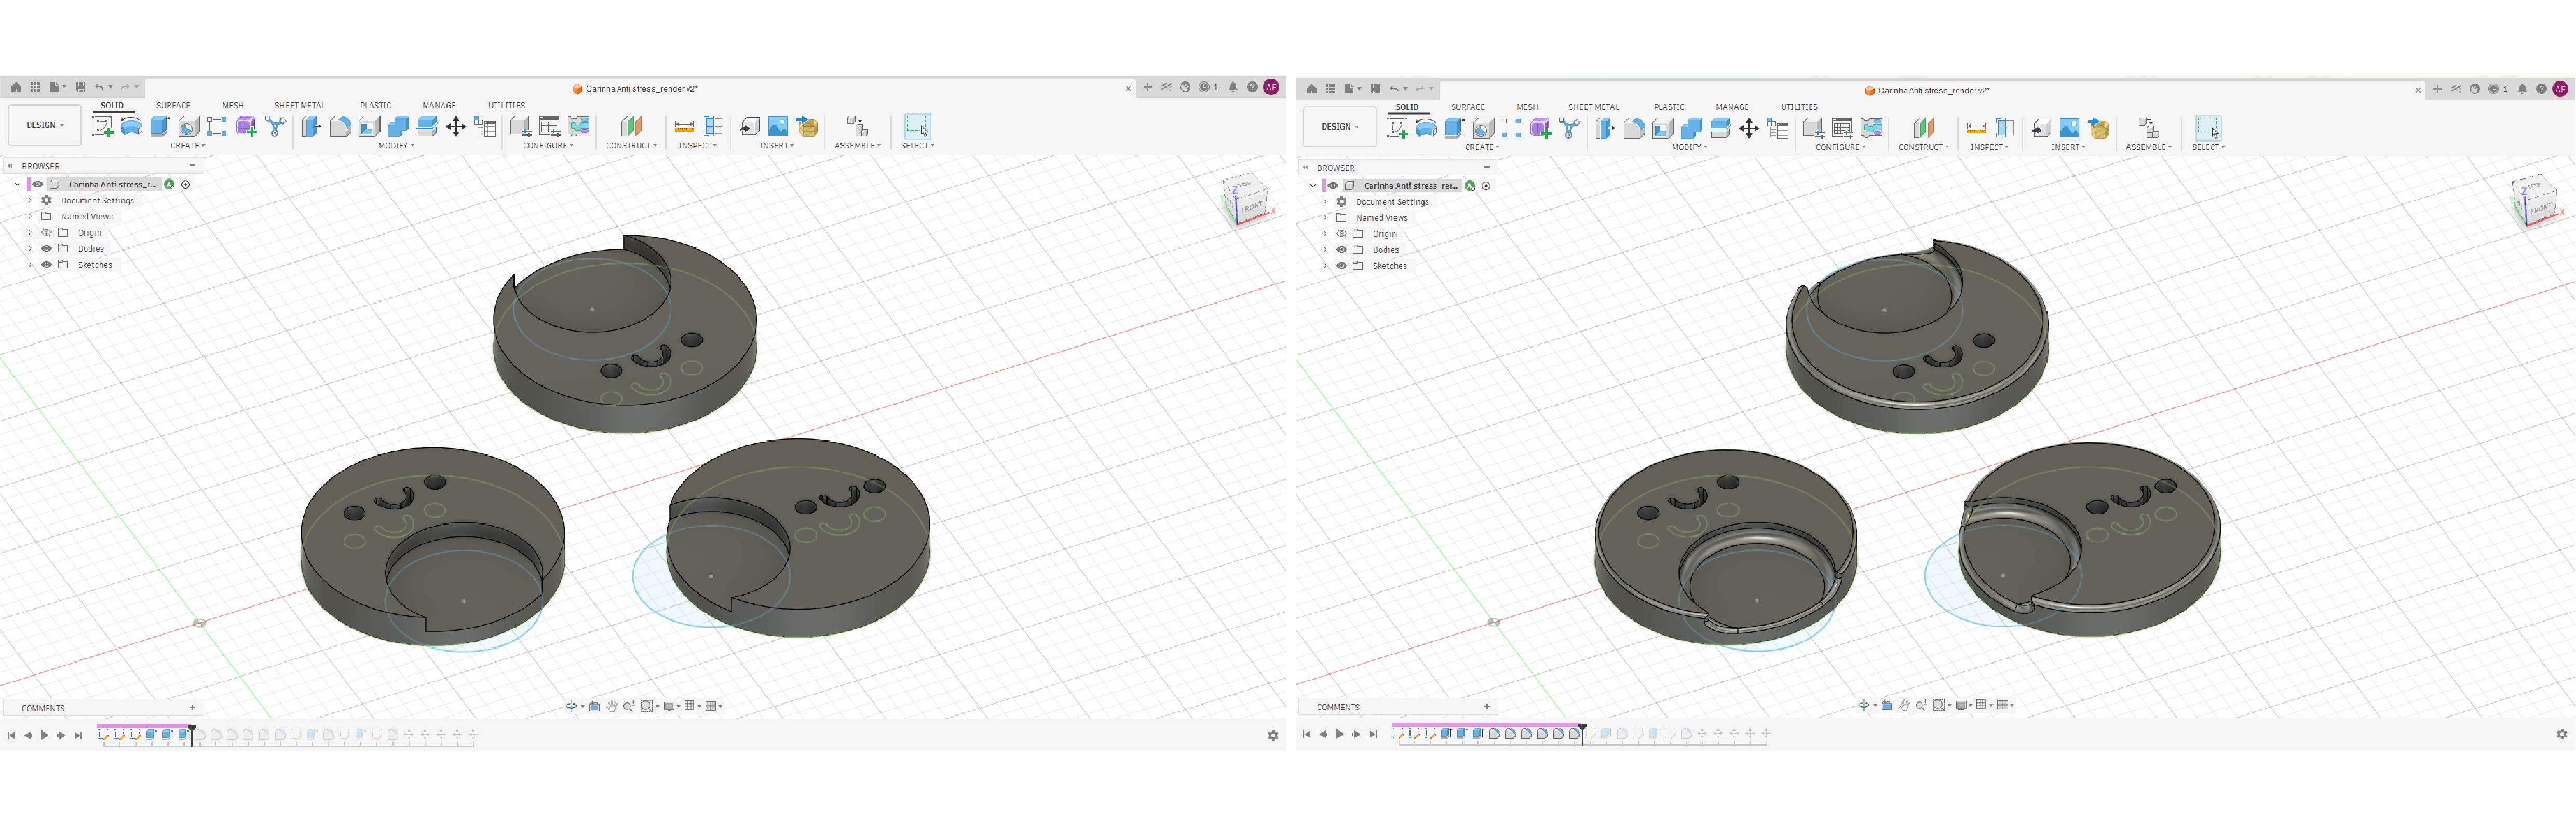
Task: Toggle Origin visibility eye in right browser
Action: (1342, 233)
